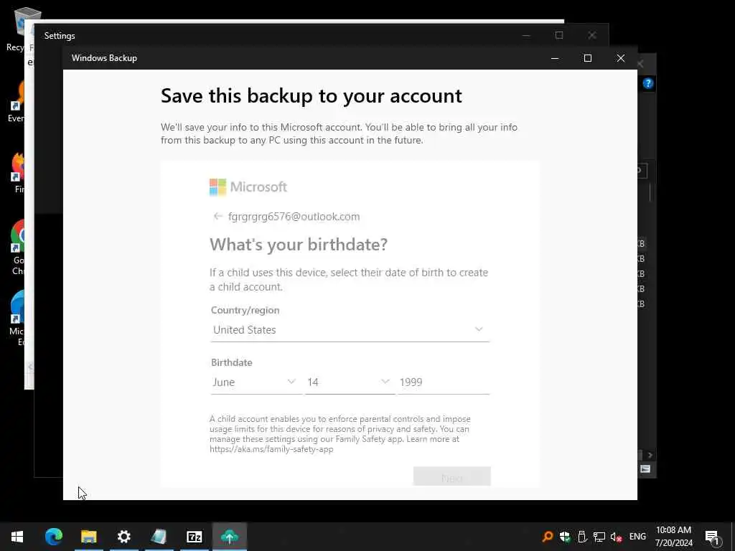Click the muted volume tray icon

coord(616,537)
